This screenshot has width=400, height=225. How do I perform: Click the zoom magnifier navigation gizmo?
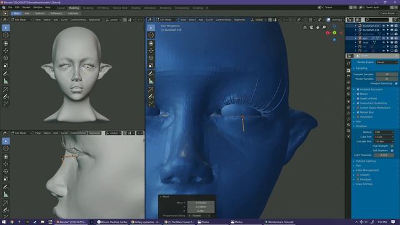324,27
